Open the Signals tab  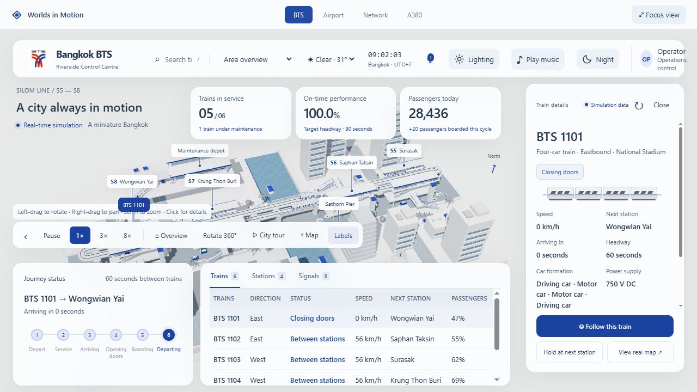(314, 276)
